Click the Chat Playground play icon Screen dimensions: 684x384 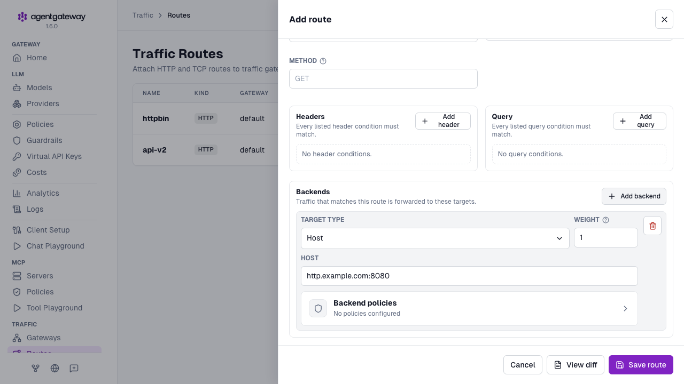[17, 246]
